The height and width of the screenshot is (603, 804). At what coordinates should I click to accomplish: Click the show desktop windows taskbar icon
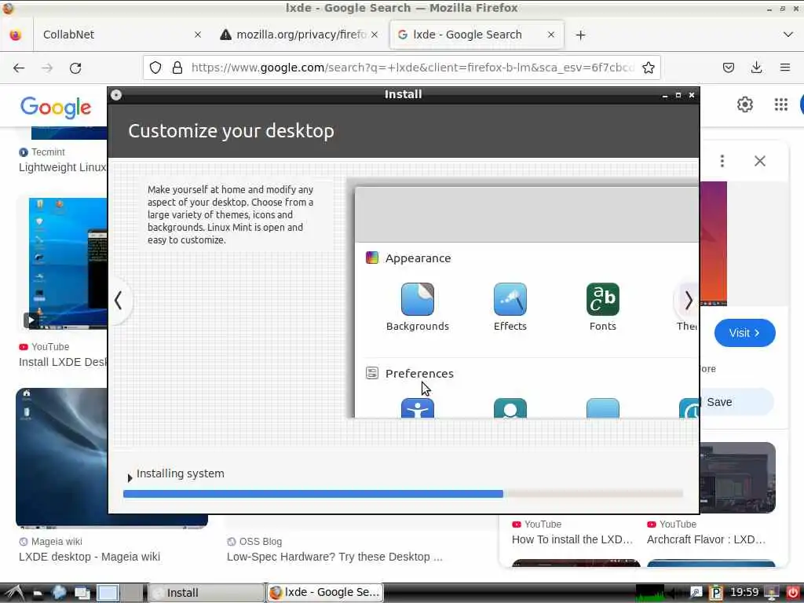[x=82, y=593]
